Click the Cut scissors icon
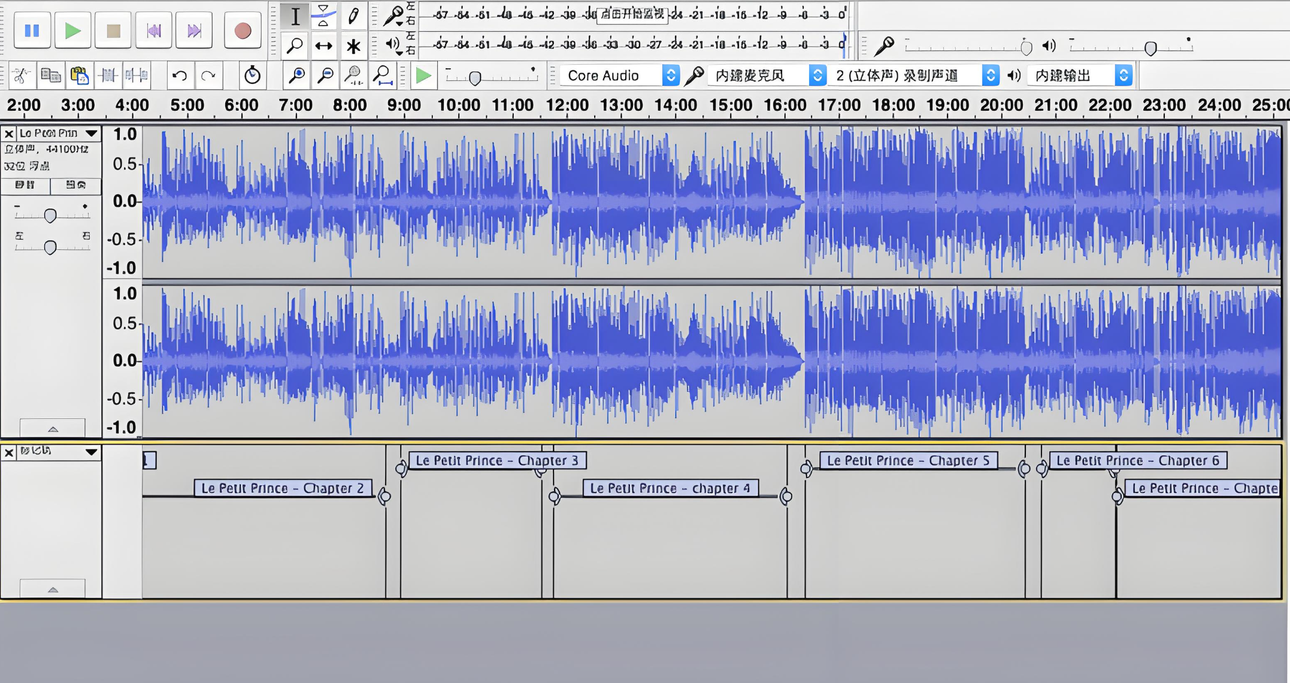The height and width of the screenshot is (683, 1290). [21, 75]
